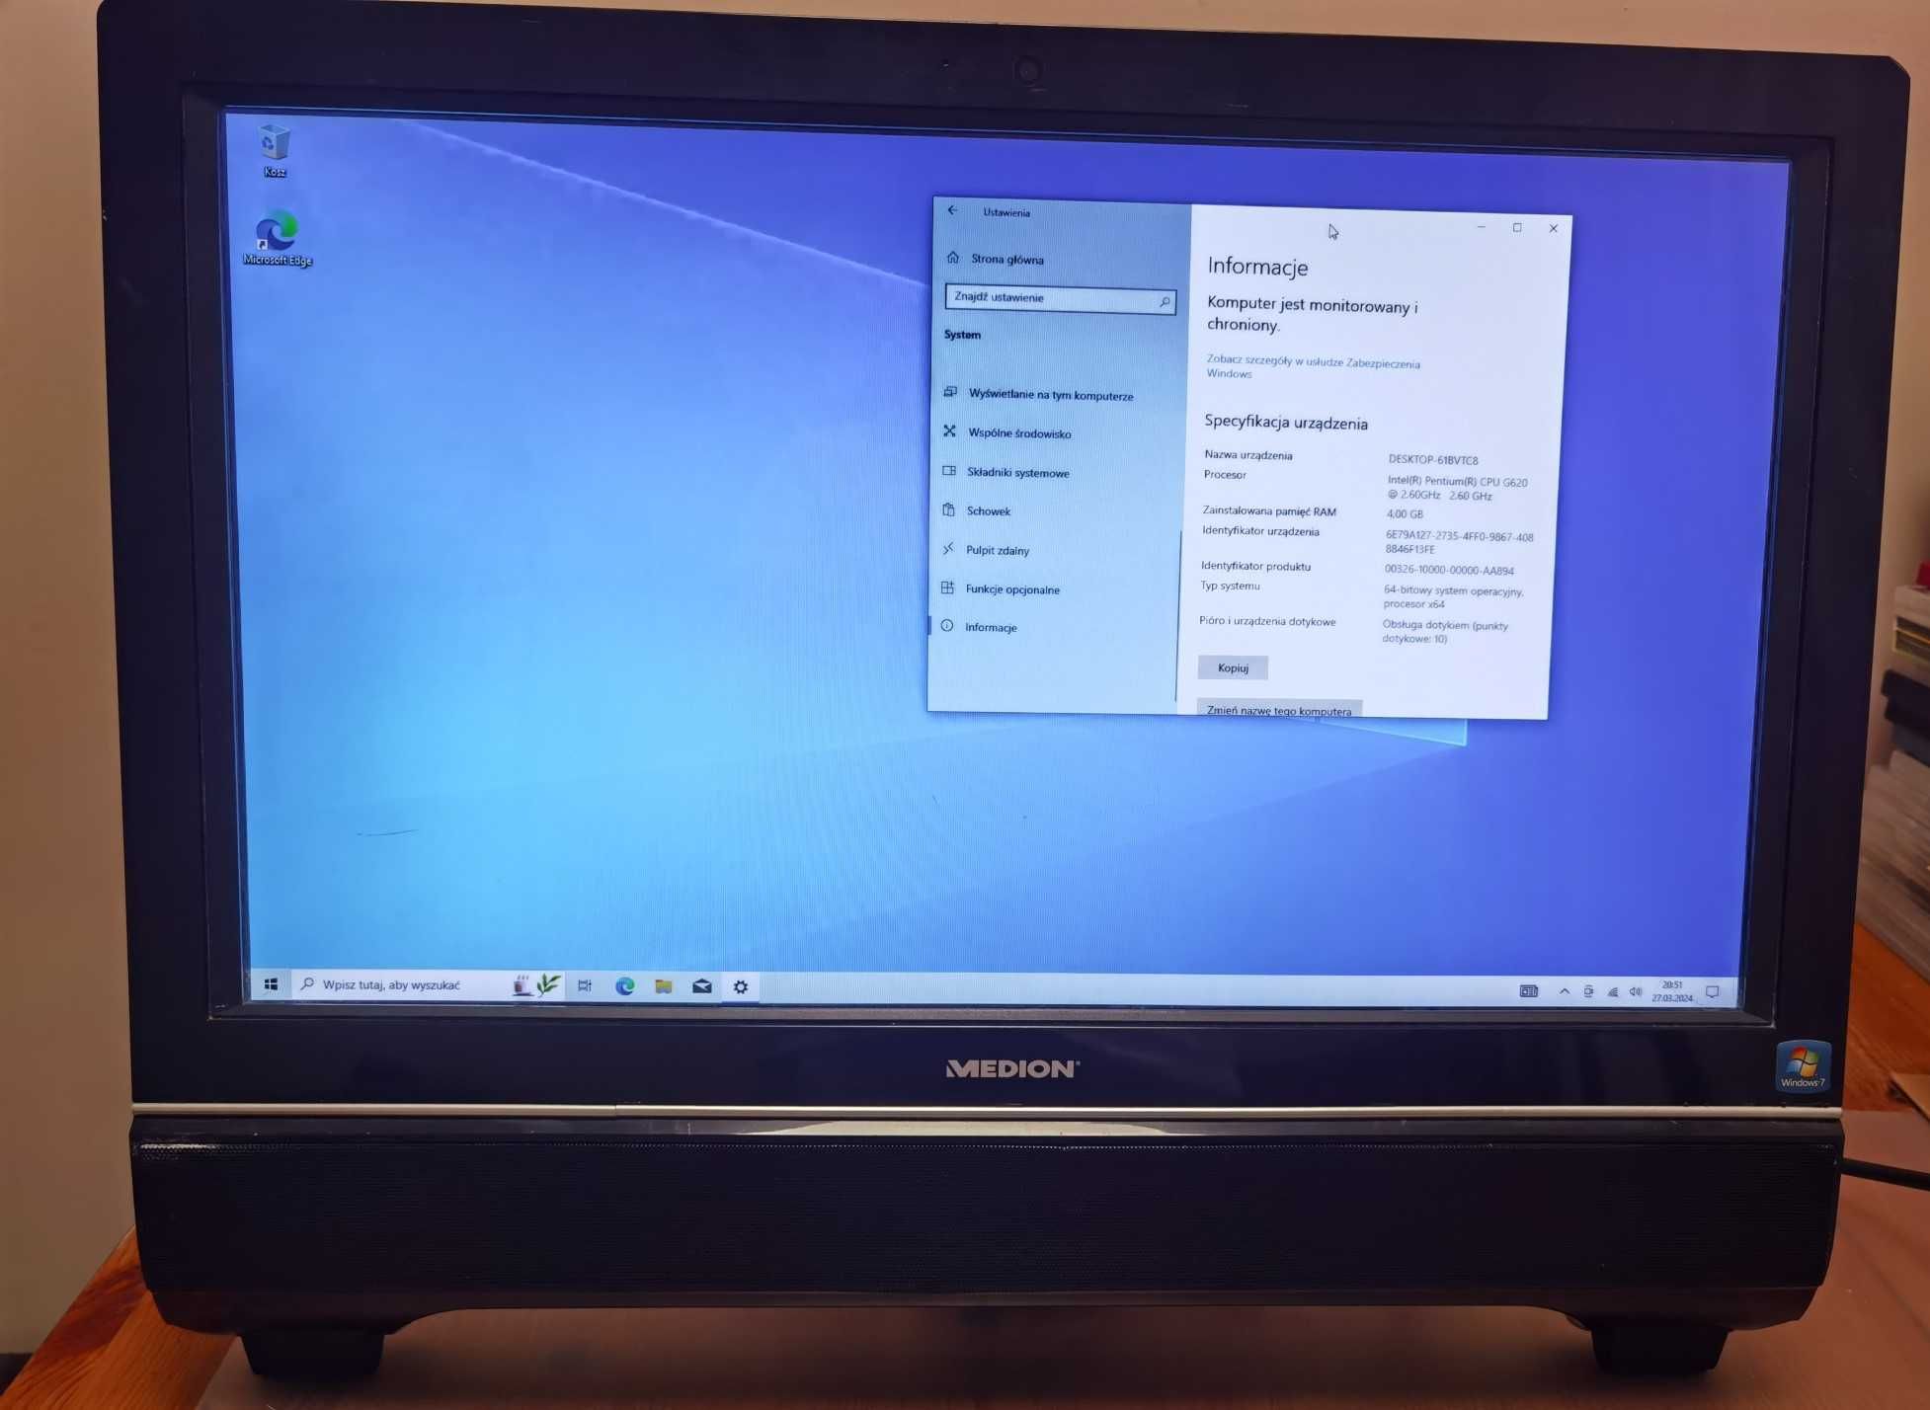Open the Kosz recycle bin icon
Screen dimensions: 1930x1410
pos(275,150)
